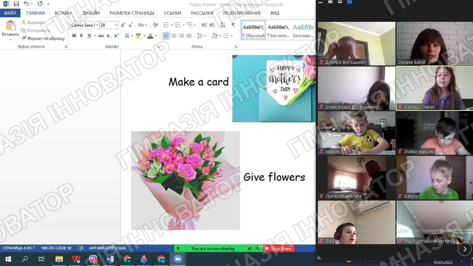Toggle Bold formatting button
Viewport: 473px width, 266px height.
74,36
